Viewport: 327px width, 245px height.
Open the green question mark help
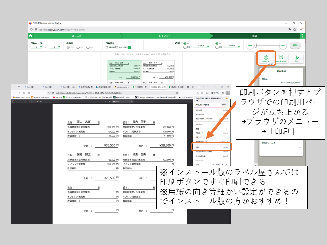302,36
